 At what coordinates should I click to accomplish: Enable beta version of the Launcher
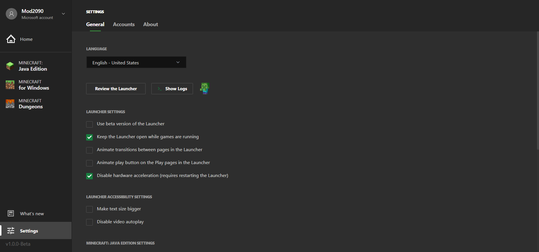click(90, 124)
